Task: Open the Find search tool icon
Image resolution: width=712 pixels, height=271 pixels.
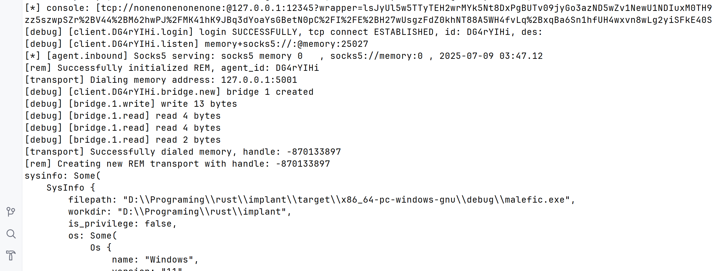Action: point(11,234)
